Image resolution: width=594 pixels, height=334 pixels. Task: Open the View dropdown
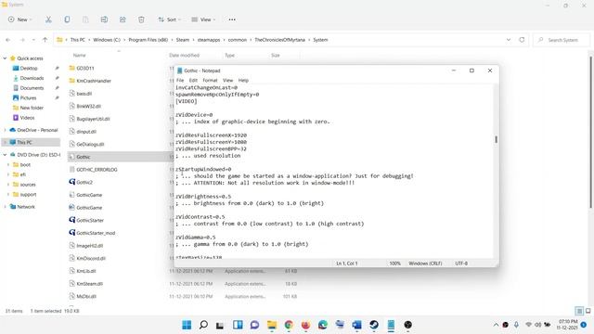[203, 19]
